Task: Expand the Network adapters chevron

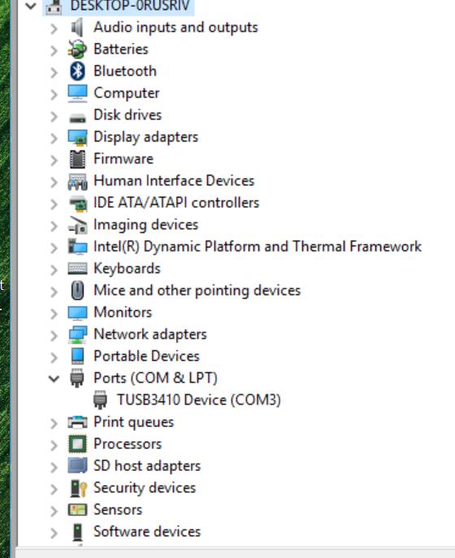Action: point(54,335)
